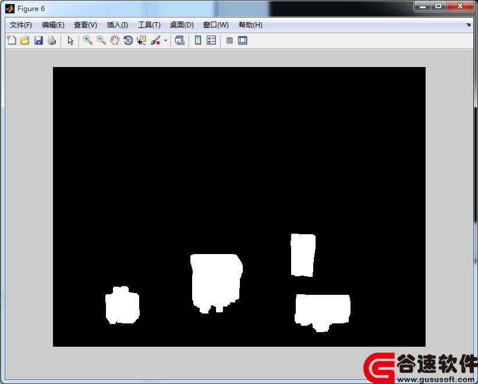
Task: Click Show Plot Tools and dock icon
Action: point(243,40)
